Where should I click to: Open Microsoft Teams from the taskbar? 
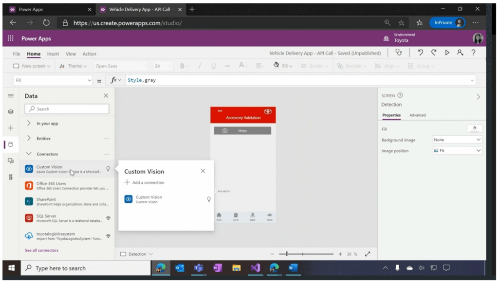[199, 268]
